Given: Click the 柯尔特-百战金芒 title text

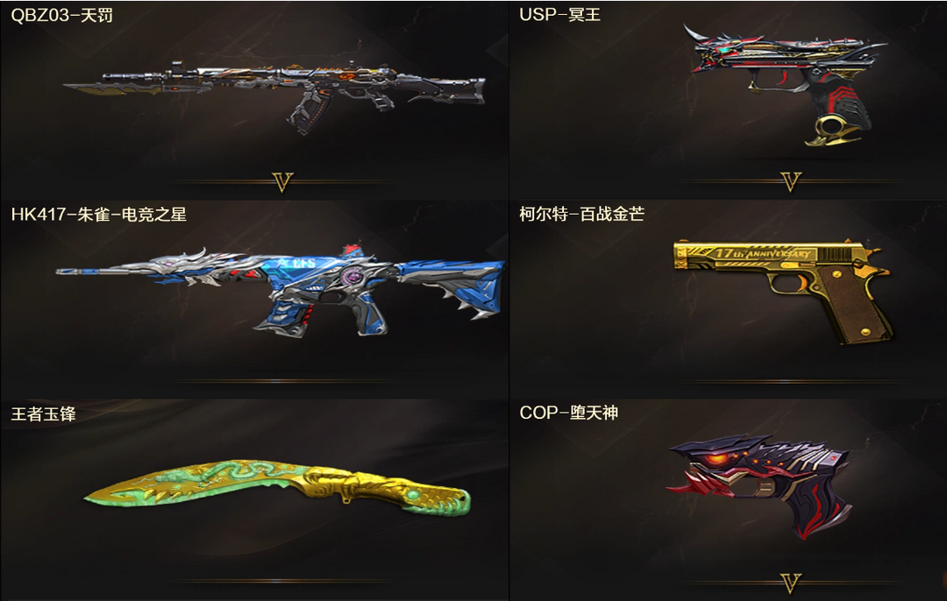Looking at the screenshot, I should tap(581, 214).
